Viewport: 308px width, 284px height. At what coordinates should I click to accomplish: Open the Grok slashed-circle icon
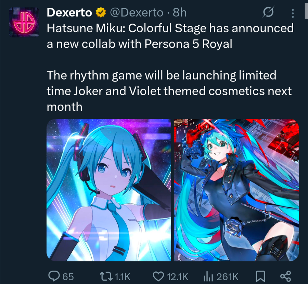point(268,12)
